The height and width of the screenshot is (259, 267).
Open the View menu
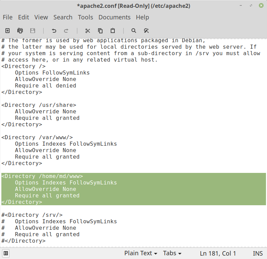[41, 17]
